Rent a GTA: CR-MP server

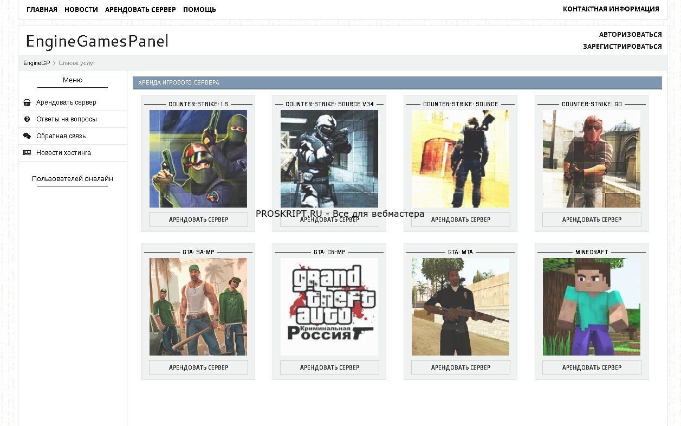(329, 367)
